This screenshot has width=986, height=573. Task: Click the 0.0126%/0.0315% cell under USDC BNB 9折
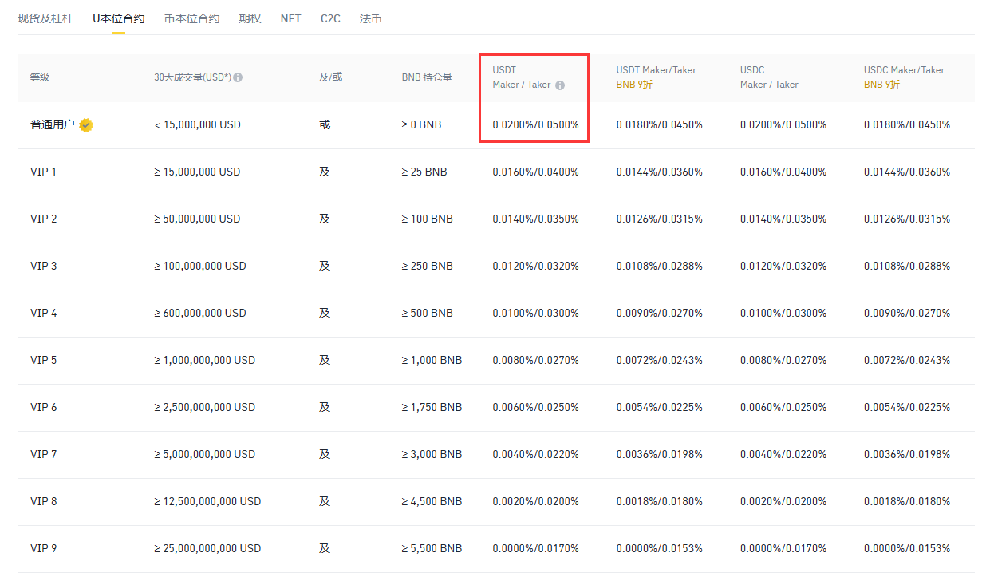coord(907,219)
